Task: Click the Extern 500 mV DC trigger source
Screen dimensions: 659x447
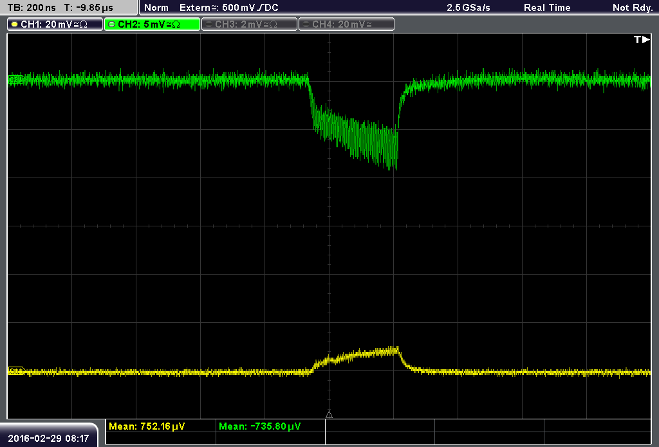Action: pos(228,8)
